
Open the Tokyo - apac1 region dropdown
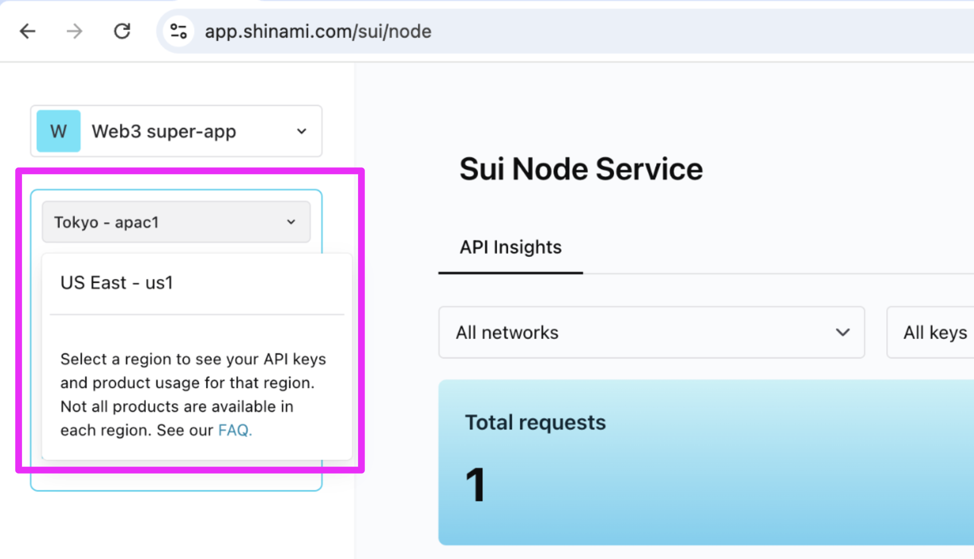(176, 222)
